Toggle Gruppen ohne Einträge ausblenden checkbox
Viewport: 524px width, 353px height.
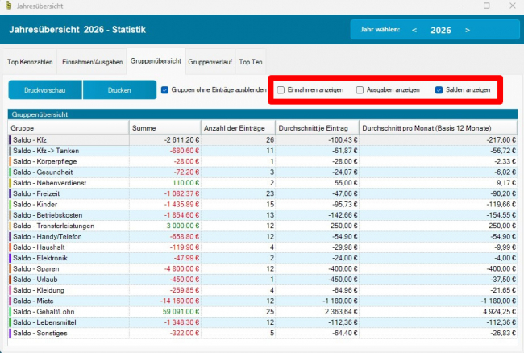click(x=165, y=90)
